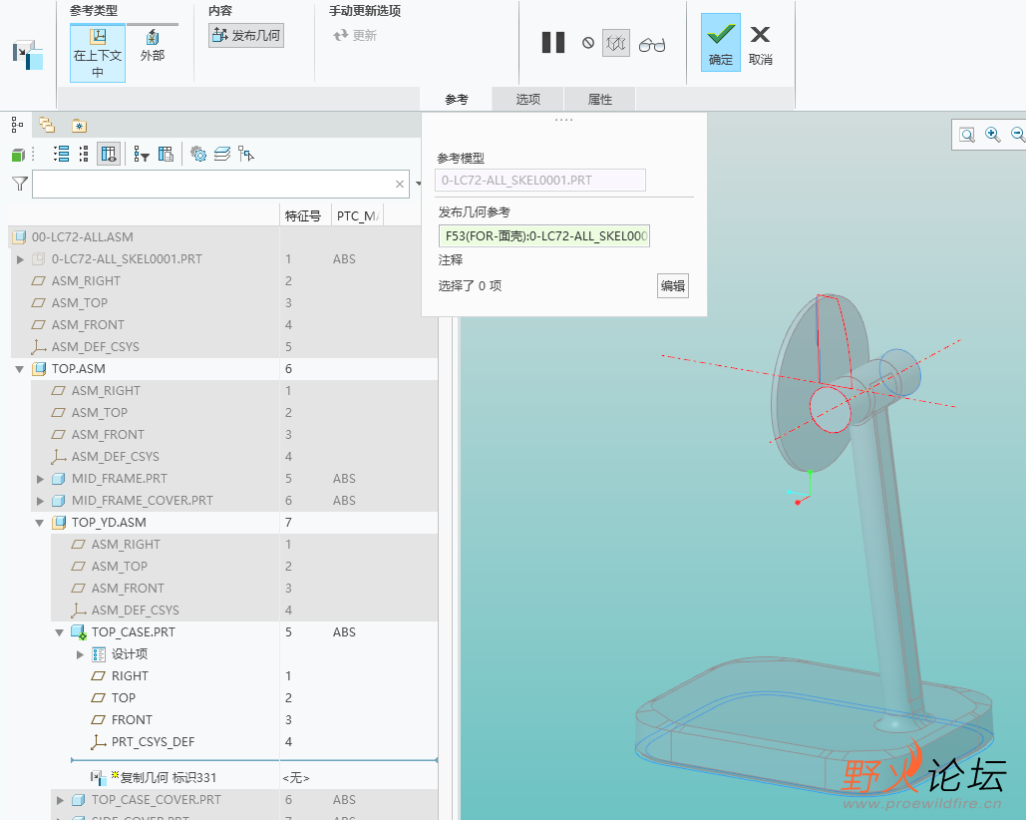The width and height of the screenshot is (1026, 820).
Task: Click expand all tree icon
Action: (62, 154)
